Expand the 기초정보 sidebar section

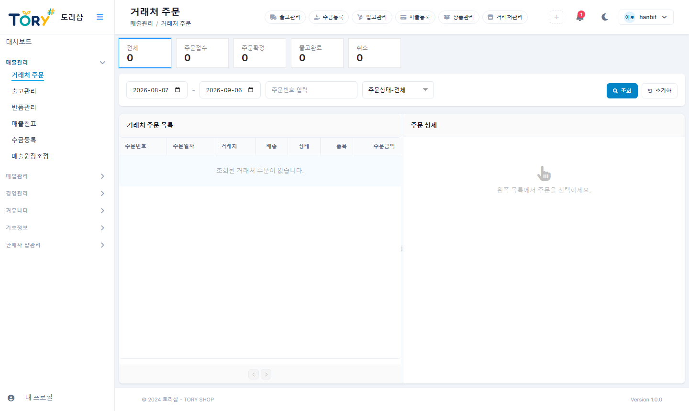click(x=56, y=228)
